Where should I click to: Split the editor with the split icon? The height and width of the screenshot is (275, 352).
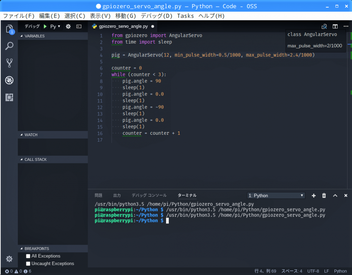click(x=335, y=26)
